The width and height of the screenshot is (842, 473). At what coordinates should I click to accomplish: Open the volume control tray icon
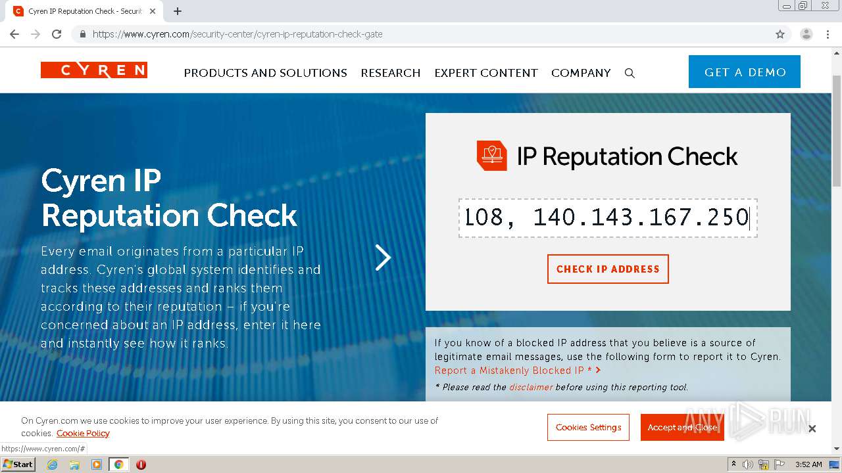pyautogui.click(x=748, y=464)
